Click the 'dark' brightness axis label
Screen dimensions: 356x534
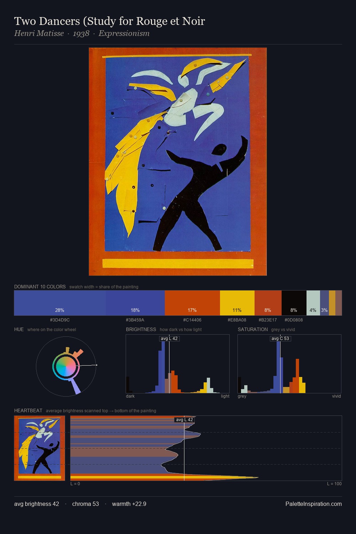[x=130, y=396]
